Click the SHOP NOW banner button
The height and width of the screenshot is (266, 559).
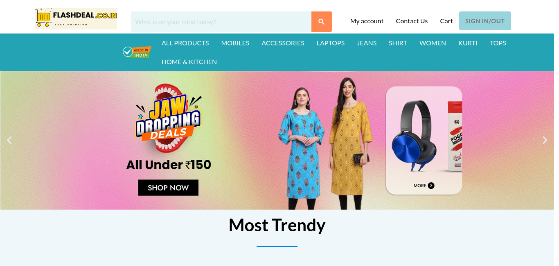click(x=168, y=188)
